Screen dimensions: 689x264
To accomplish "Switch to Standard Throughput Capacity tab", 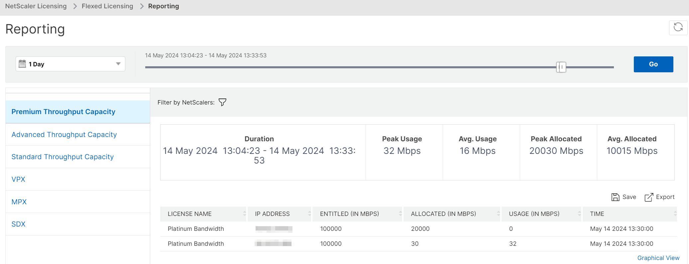I will pyautogui.click(x=78, y=157).
